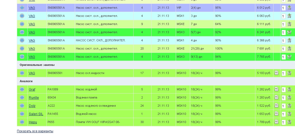This screenshot has height=138, width=295.
Task: Select the part number PA1089 cell
Action: pyautogui.click(x=61, y=89)
